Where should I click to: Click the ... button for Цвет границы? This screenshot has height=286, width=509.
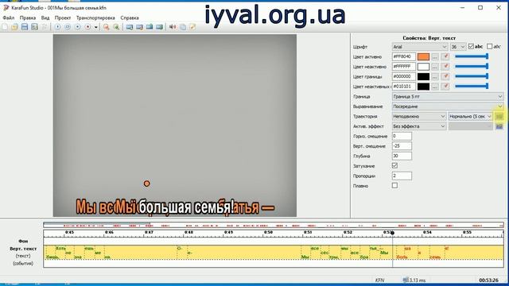(435, 77)
